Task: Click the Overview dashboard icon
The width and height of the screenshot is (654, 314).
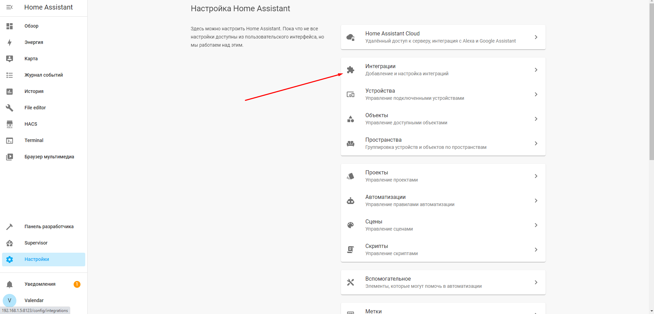Action: tap(10, 26)
